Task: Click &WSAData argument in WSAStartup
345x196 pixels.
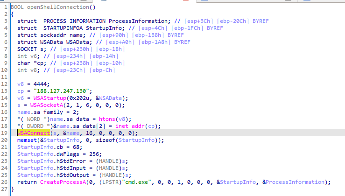Action: (109, 98)
